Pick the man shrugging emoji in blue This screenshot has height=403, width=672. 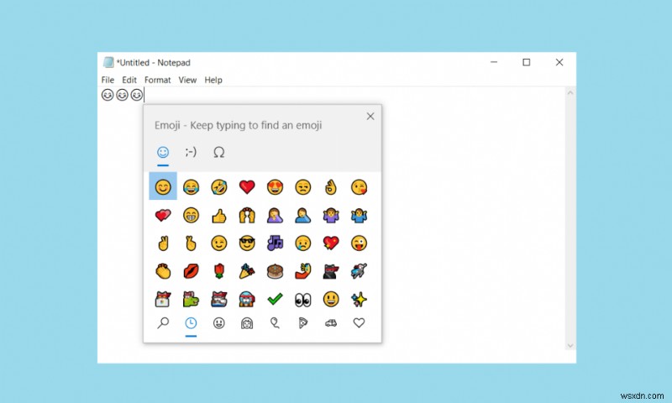(359, 215)
